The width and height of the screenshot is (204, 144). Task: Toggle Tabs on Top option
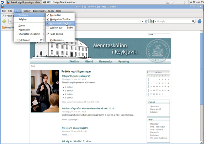point(58,34)
